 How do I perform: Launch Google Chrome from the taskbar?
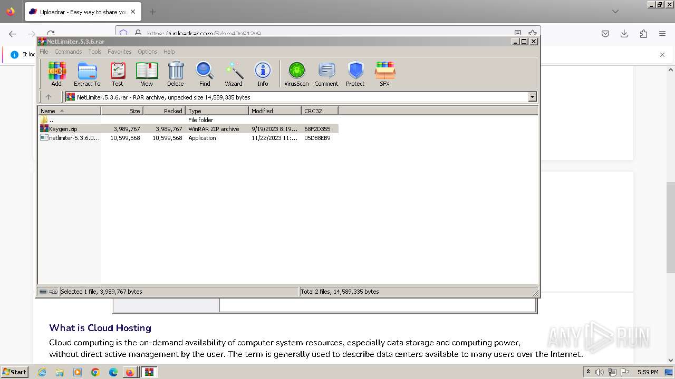[95, 372]
